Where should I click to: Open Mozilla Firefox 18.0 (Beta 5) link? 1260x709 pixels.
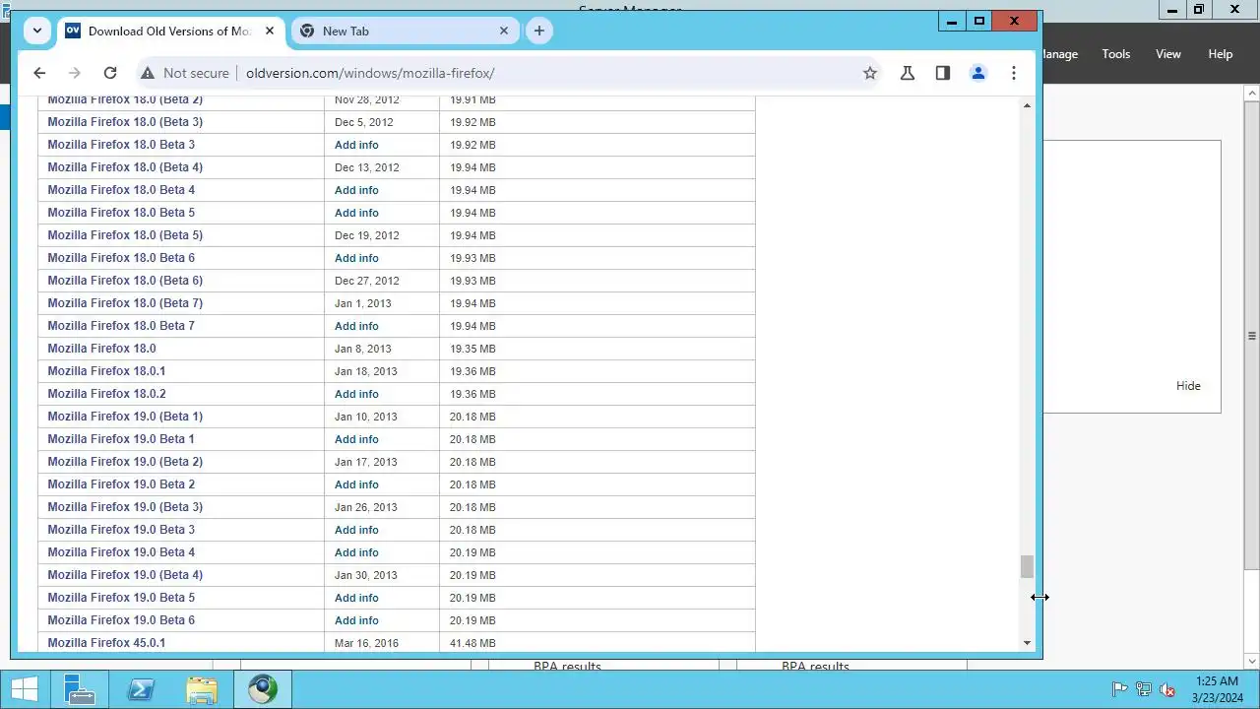[125, 235]
